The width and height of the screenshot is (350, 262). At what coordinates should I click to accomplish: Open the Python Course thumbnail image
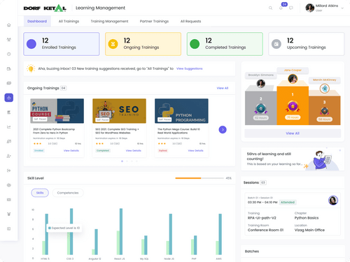pyautogui.click(x=57, y=111)
